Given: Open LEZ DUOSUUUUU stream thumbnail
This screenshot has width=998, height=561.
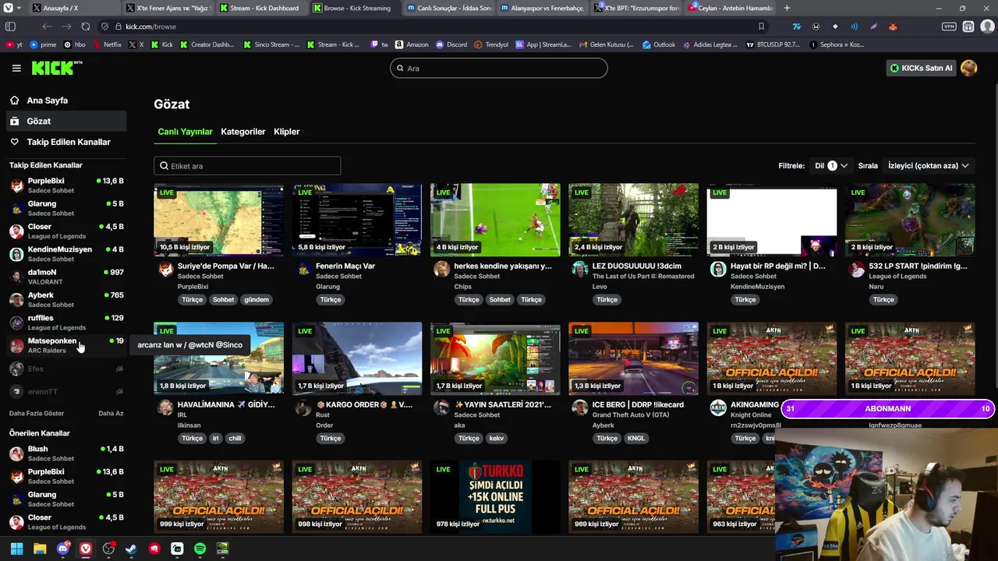Looking at the screenshot, I should coord(634,220).
